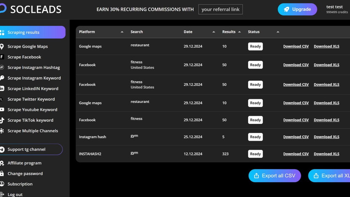Click the Telegram icon for Support channel
This screenshot has height=197, width=350.
click(x=2, y=149)
